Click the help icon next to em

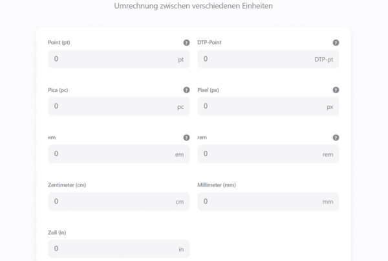click(x=187, y=137)
